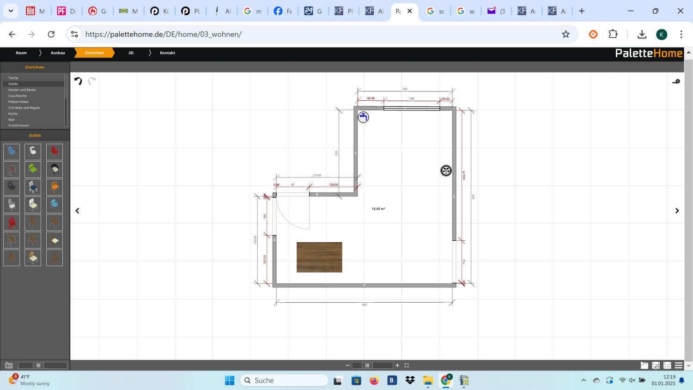Image resolution: width=693 pixels, height=390 pixels.
Task: Open the Schränke und Regale category
Action: tap(24, 108)
